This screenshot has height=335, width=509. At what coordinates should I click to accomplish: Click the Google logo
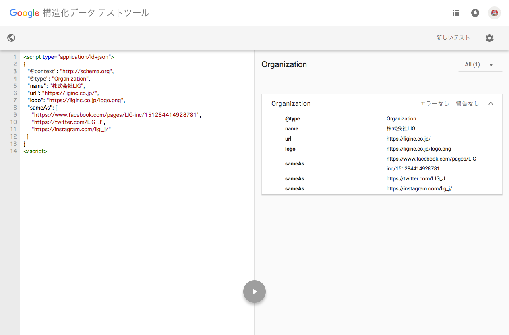24,13
